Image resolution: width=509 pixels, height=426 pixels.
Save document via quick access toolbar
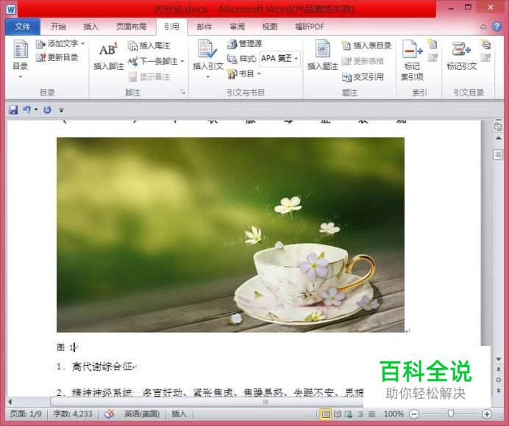(13, 110)
